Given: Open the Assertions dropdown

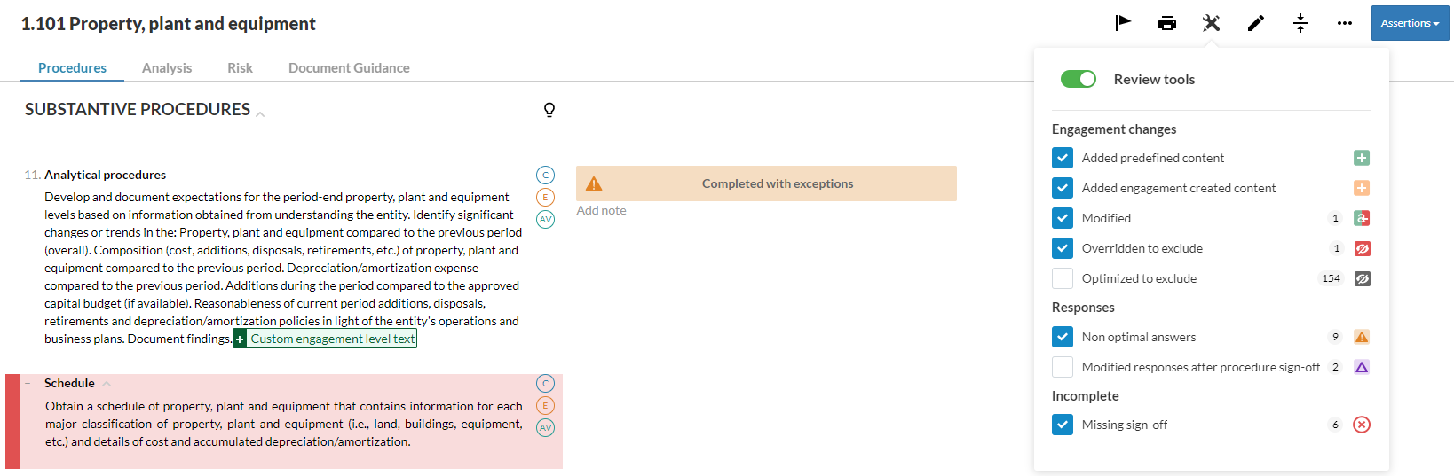Looking at the screenshot, I should coord(1410,23).
